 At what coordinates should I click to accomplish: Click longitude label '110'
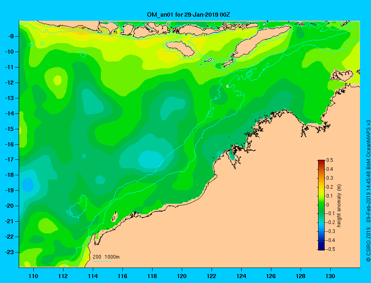point(33,276)
